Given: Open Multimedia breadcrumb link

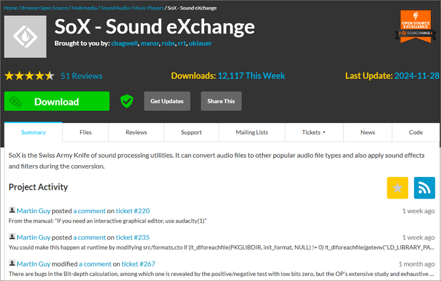Looking at the screenshot, I should [84, 8].
